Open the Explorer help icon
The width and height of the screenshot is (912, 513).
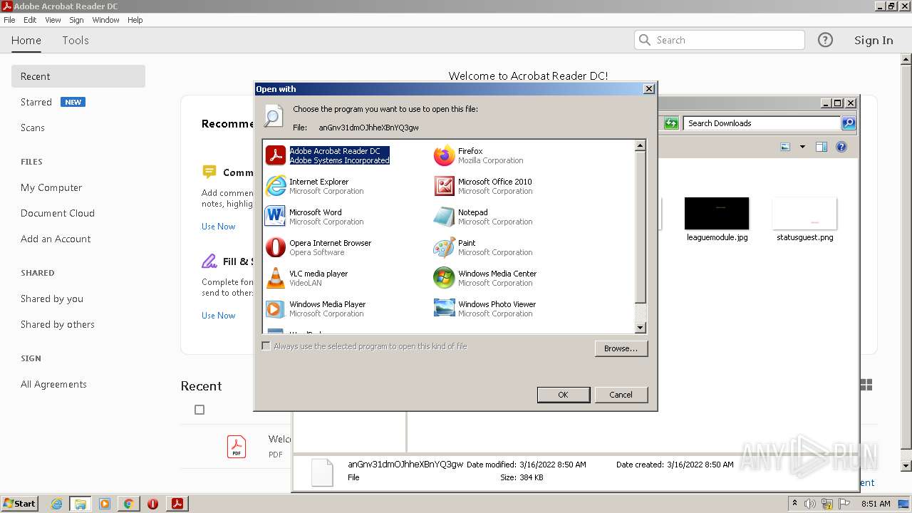tap(841, 147)
